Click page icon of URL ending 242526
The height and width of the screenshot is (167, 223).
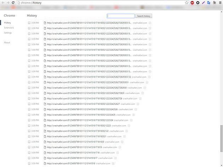(x=45, y=110)
